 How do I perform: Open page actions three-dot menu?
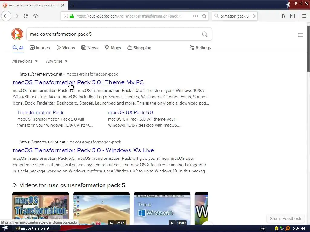pos(195,16)
